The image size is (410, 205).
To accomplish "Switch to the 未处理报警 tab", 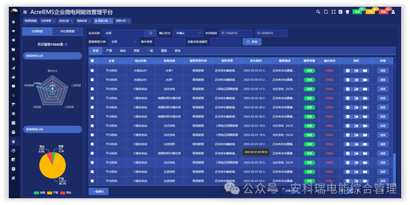I will tap(67, 31).
